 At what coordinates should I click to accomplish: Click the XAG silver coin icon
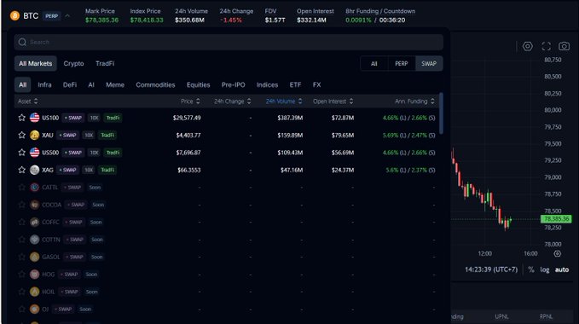(x=34, y=170)
